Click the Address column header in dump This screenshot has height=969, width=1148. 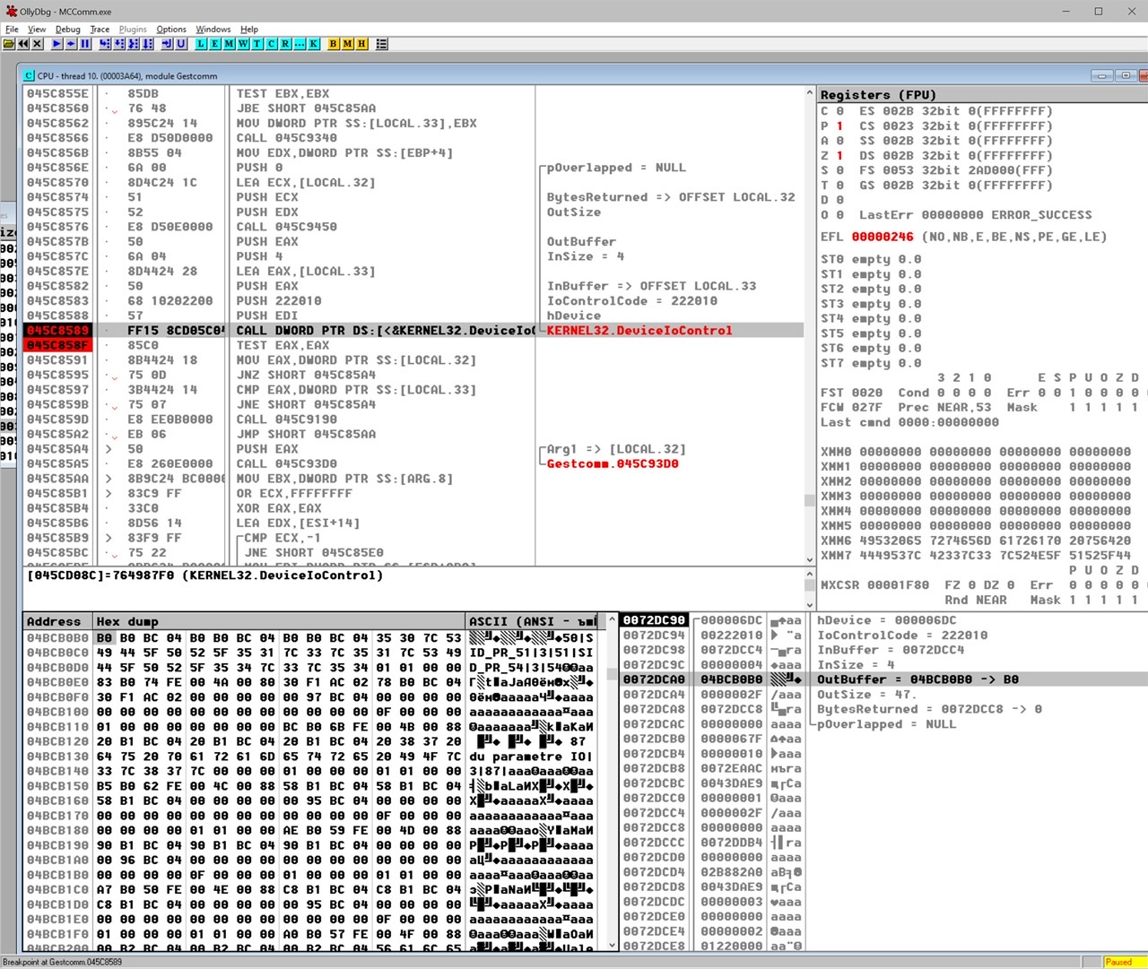coord(57,621)
